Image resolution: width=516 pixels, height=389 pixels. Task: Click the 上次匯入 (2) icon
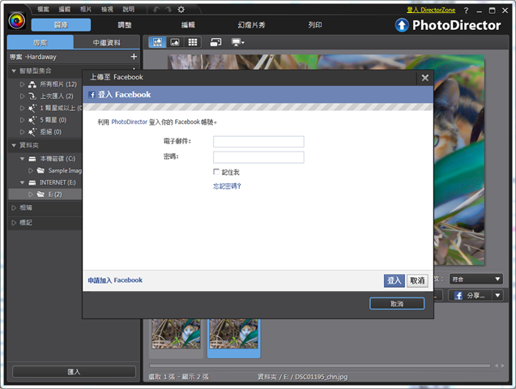coord(32,96)
